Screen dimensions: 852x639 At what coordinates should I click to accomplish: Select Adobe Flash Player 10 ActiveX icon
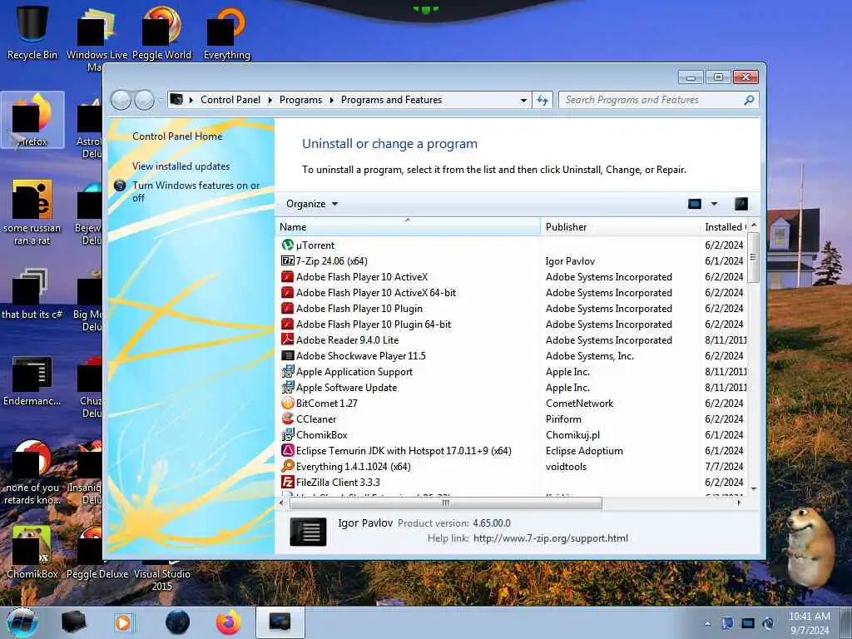[x=287, y=276]
